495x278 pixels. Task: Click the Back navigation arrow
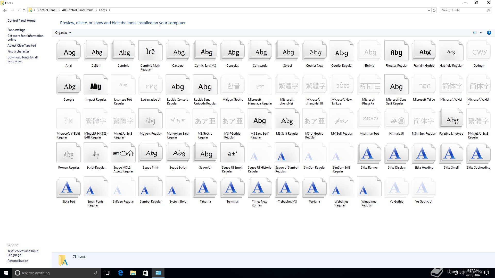(x=5, y=10)
